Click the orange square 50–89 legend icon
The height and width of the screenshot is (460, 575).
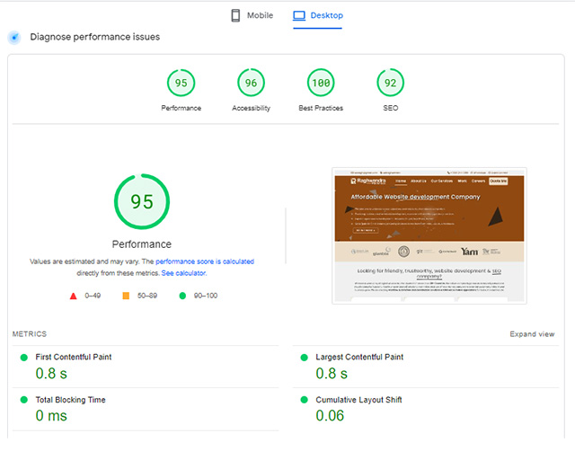(x=126, y=296)
